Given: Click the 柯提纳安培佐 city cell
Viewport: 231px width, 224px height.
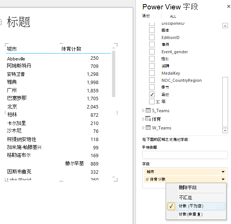Looking at the screenshot, I should tap(21, 139).
